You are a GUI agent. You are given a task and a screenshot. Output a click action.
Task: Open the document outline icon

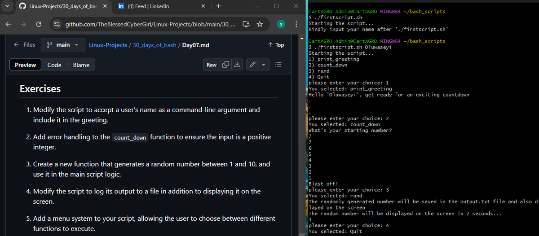278,65
